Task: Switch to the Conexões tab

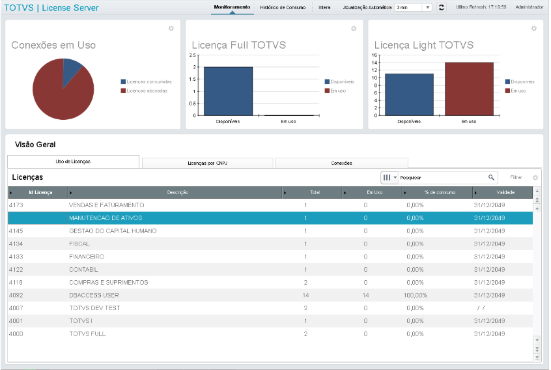Action: tap(341, 163)
